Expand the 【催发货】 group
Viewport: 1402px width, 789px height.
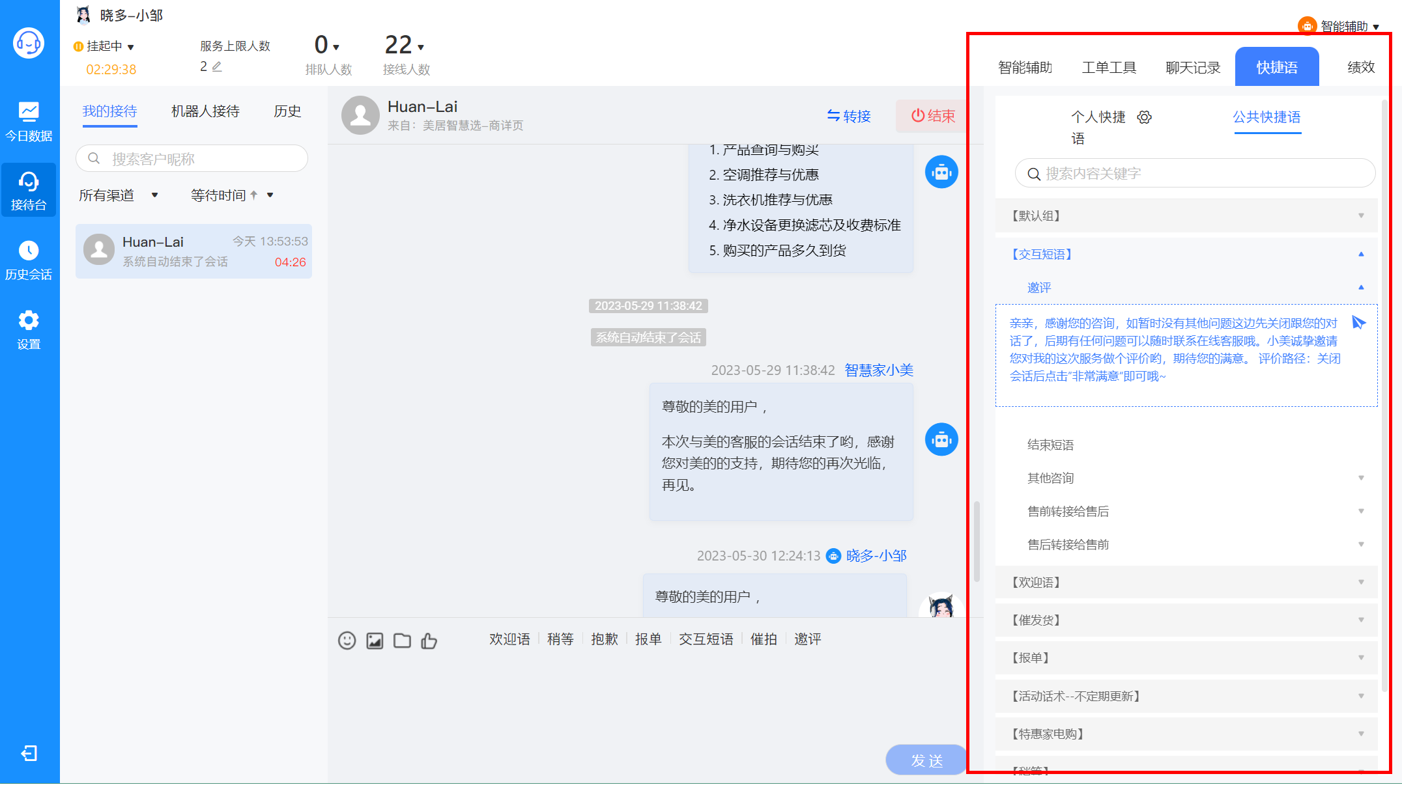[x=1186, y=620]
